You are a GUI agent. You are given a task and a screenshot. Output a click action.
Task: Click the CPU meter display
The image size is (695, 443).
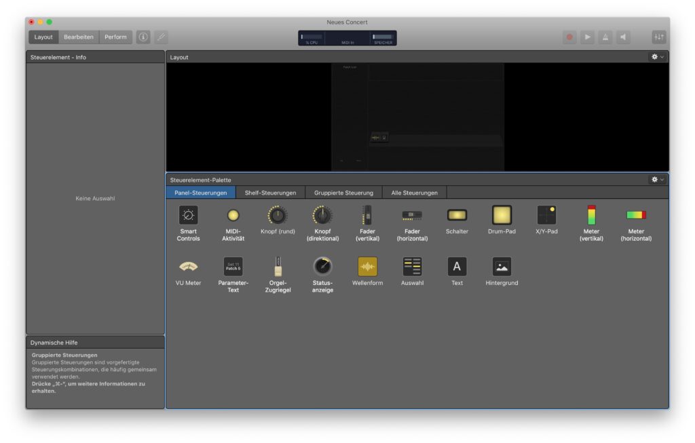tap(312, 38)
